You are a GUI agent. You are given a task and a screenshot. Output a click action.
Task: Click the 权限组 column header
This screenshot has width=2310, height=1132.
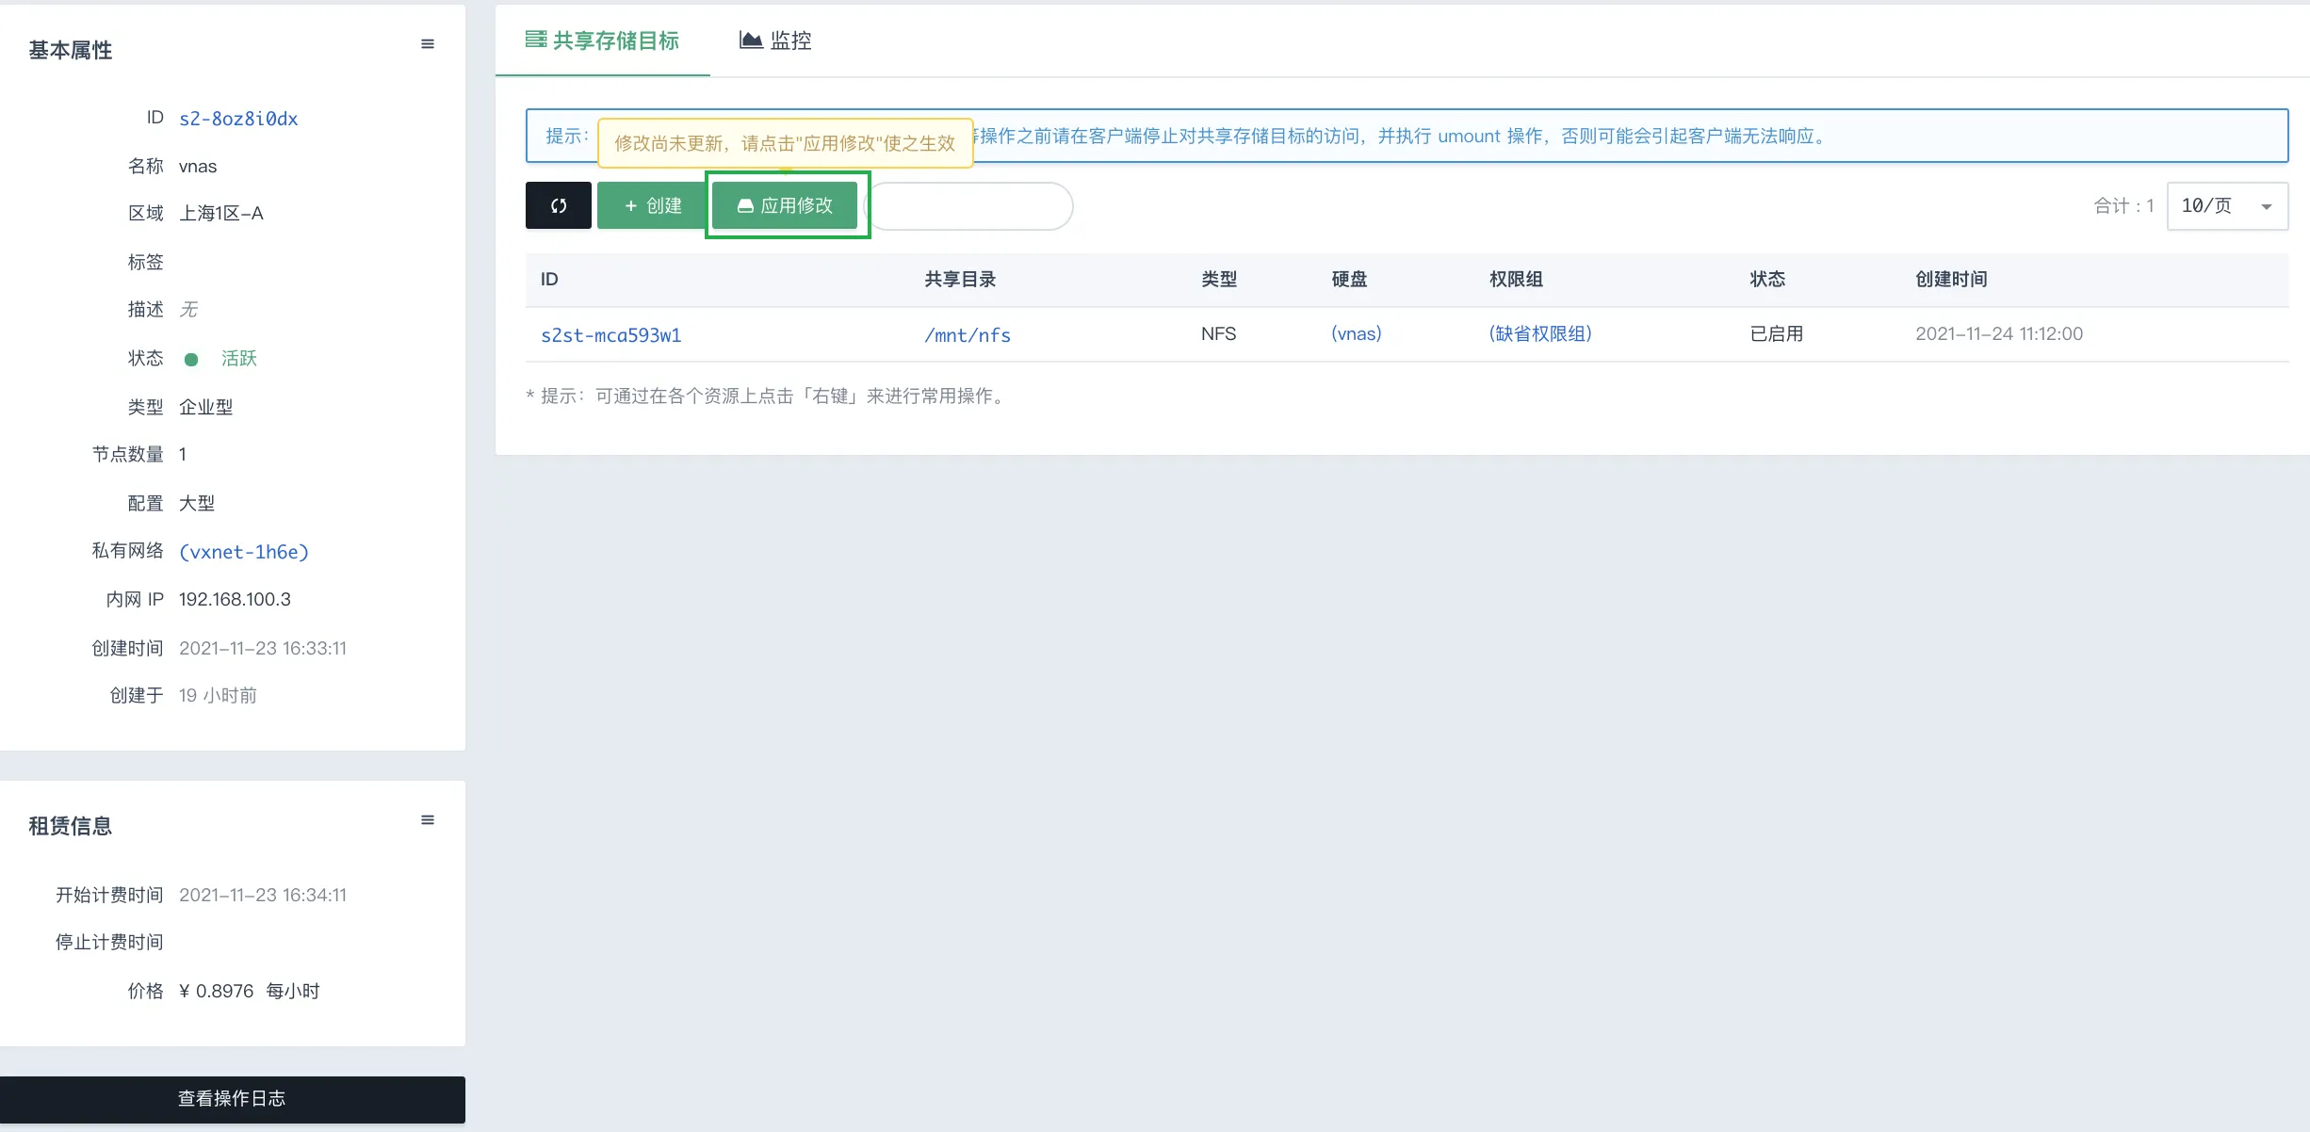[x=1516, y=279]
